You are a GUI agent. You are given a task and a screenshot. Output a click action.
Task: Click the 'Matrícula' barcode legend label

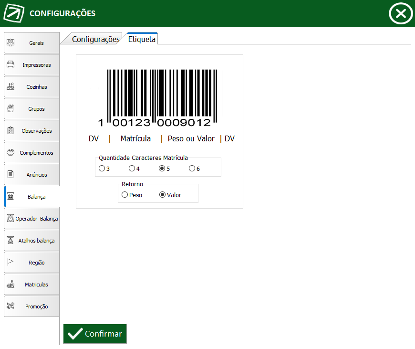tap(135, 138)
